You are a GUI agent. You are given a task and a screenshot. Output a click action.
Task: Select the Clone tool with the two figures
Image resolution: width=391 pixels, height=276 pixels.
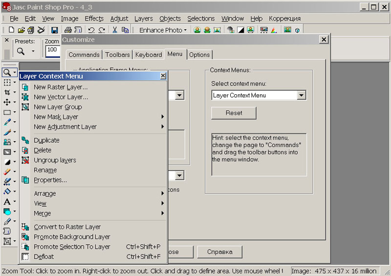pyautogui.click(x=7, y=142)
